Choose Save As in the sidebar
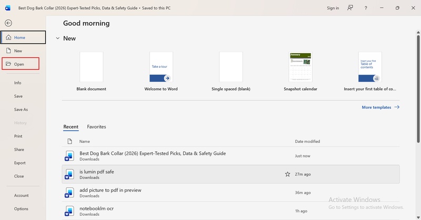 point(21,110)
